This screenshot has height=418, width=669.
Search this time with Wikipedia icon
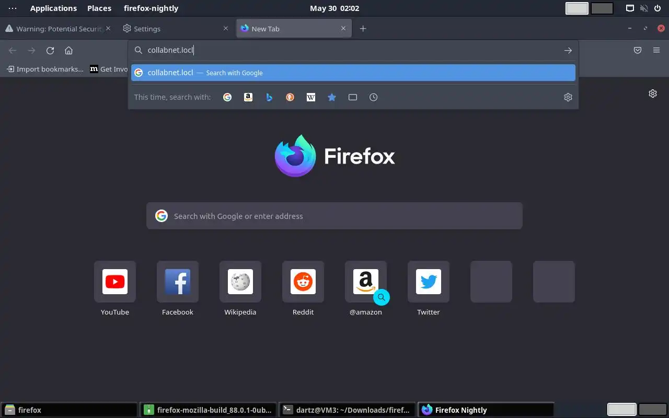311,97
